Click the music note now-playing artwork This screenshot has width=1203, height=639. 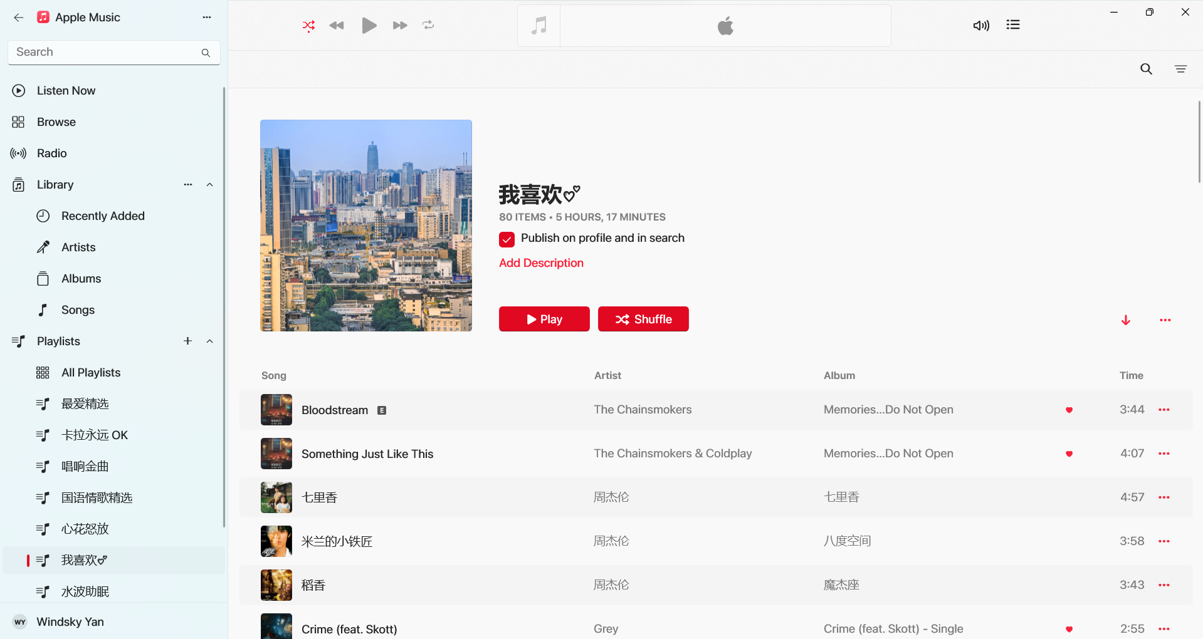539,26
